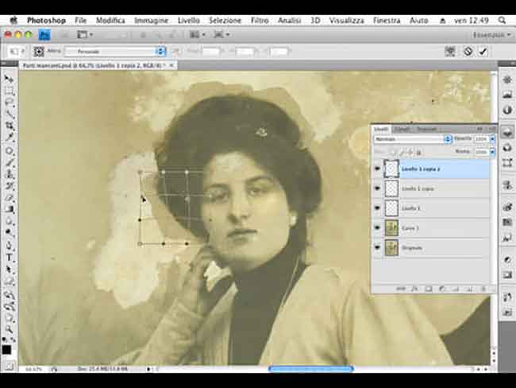The image size is (516, 388).
Task: Select the Crop tool
Action: tap(9, 126)
